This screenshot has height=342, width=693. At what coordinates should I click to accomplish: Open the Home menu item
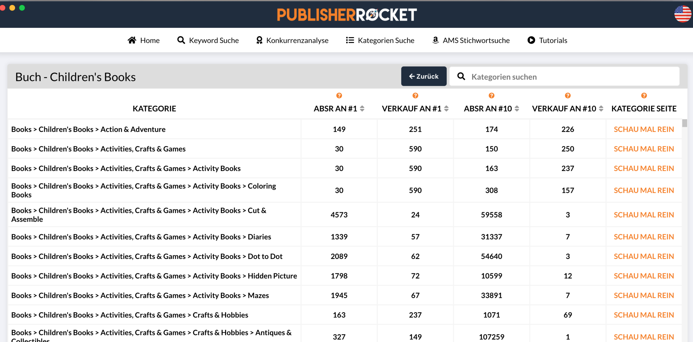[x=144, y=40]
